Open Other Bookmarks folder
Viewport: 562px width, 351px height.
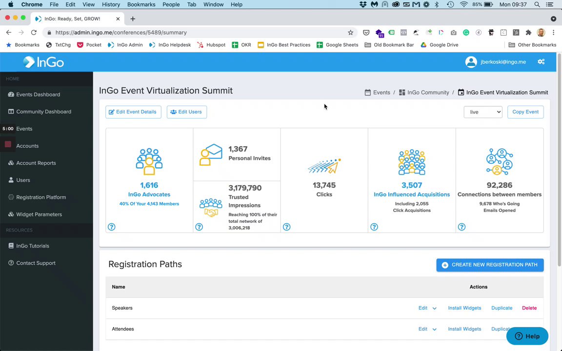tap(532, 45)
